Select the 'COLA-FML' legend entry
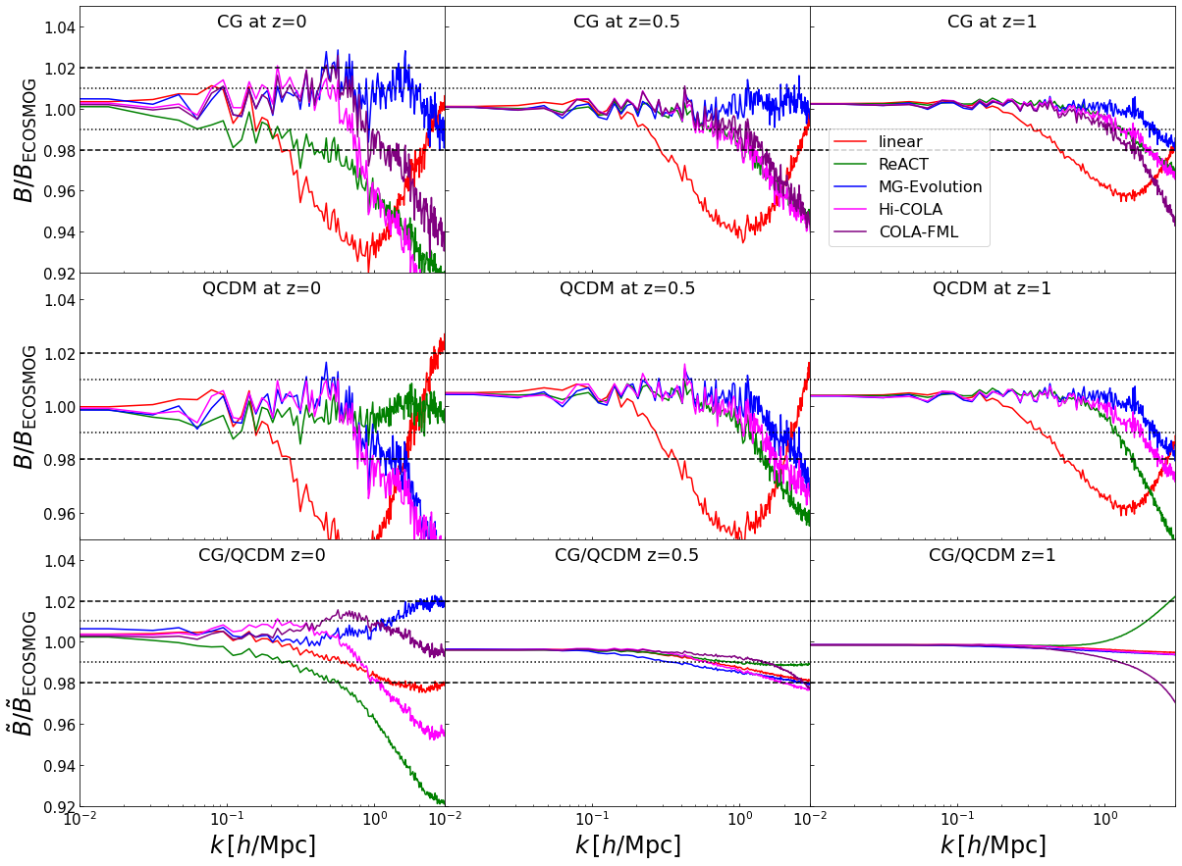This screenshot has height=866, width=1182. [895, 232]
